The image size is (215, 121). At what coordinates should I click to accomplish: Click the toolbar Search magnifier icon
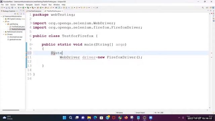click(x=203, y=8)
